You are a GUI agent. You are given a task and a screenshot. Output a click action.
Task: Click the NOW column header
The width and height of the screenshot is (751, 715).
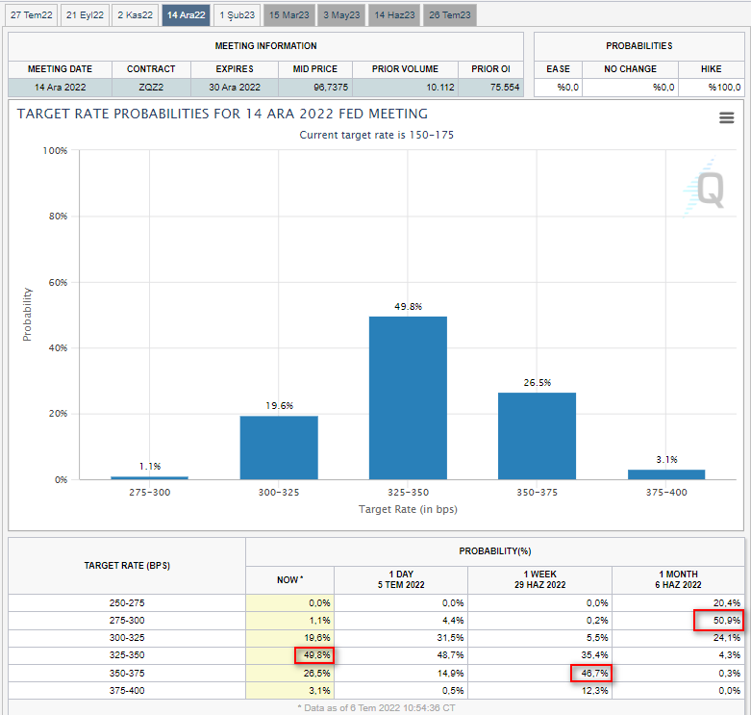coord(289,580)
